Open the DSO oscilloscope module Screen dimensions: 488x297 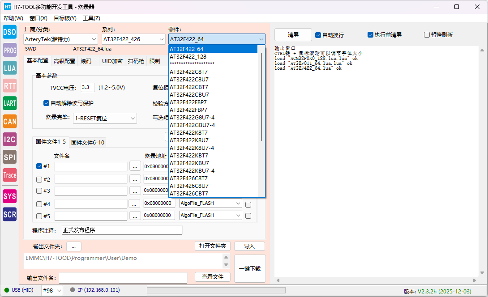point(10,32)
